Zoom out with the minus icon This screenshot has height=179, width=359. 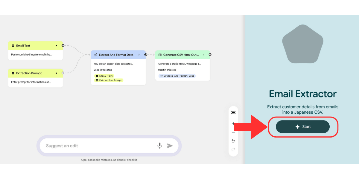(233, 132)
